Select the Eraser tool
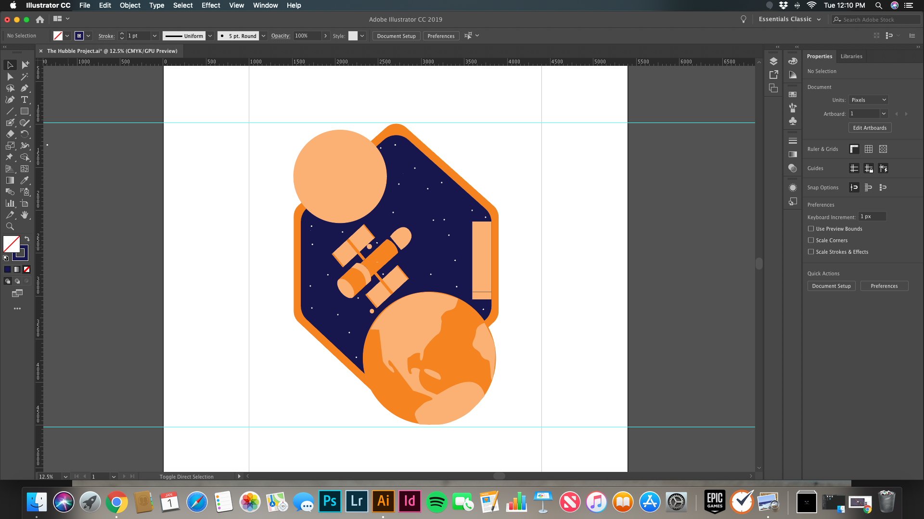This screenshot has width=924, height=519. coord(10,134)
